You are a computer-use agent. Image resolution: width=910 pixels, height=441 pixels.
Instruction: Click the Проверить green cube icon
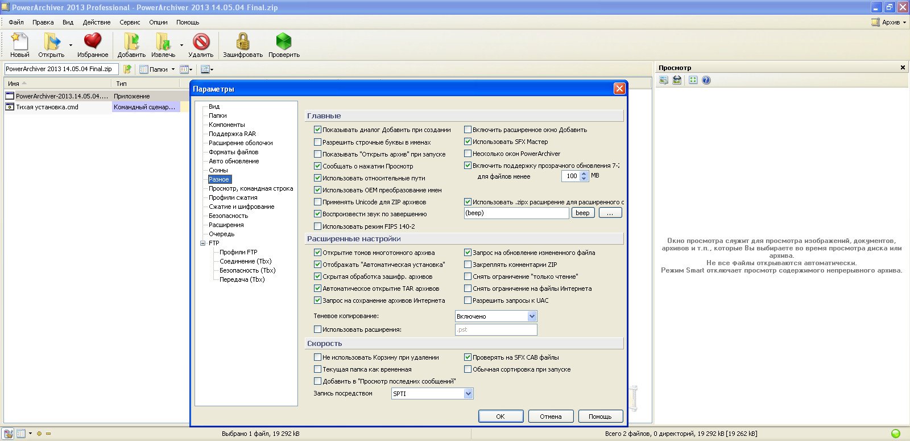point(284,42)
